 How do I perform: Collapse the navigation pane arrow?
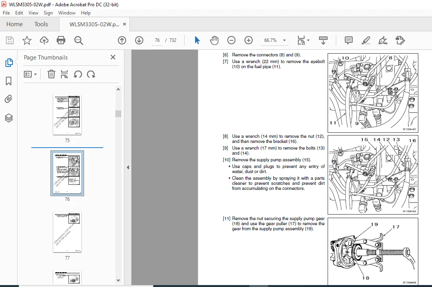pyautogui.click(x=128, y=168)
